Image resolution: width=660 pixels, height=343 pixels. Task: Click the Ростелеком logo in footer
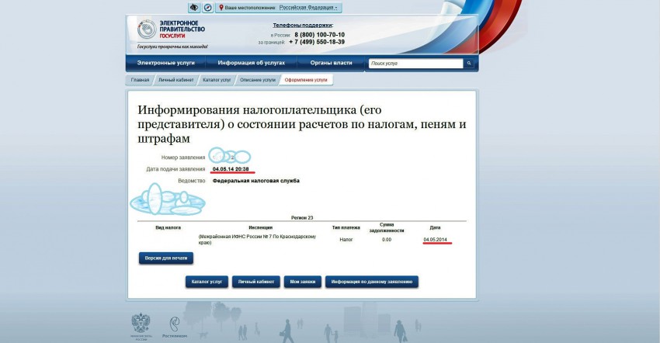[175, 325]
